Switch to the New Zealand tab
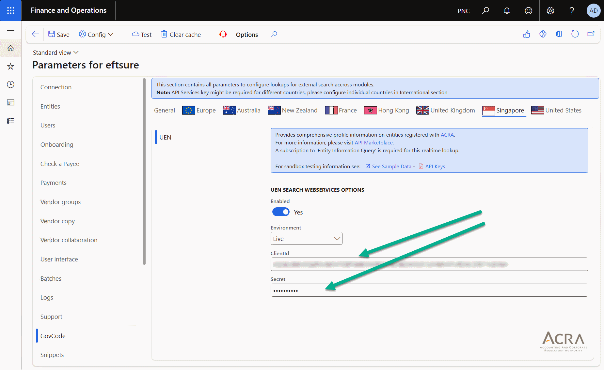Screen dimensions: 604x370 [293, 111]
